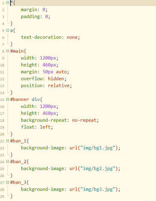Collapse the a{ rule fold marker
The width and height of the screenshot is (156, 201).
coord(8,30)
